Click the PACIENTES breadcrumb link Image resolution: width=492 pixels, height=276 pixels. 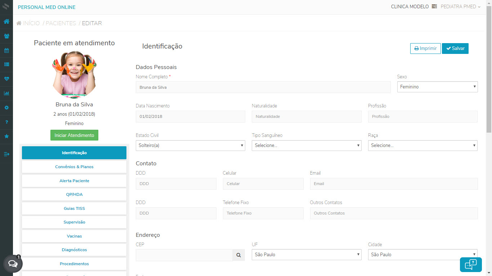point(61,23)
